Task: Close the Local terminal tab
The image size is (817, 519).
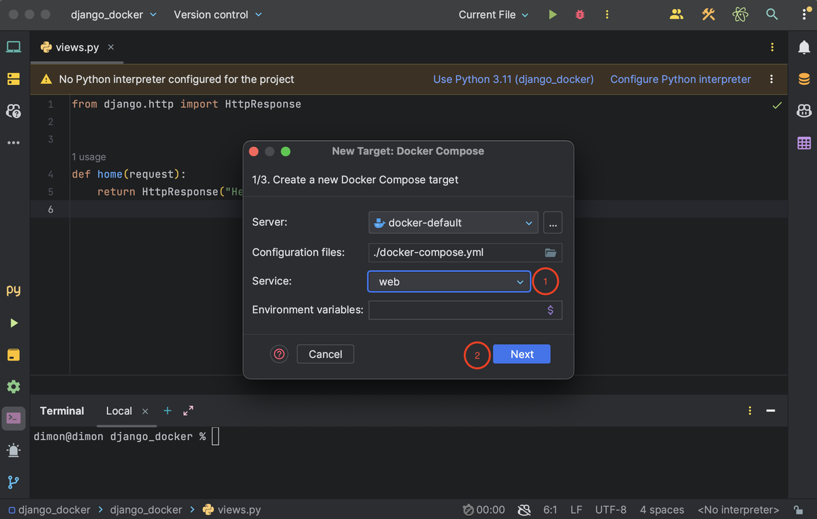Action: [x=145, y=411]
